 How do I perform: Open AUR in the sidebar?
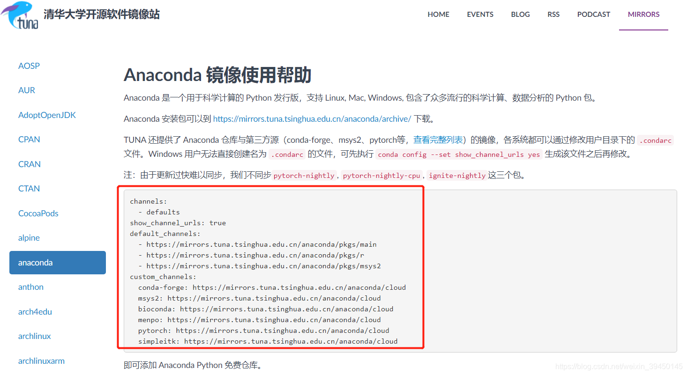(x=27, y=90)
